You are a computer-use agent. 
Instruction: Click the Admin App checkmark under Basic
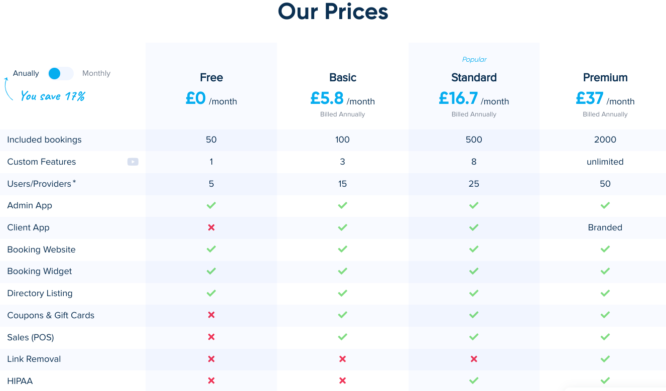click(342, 205)
